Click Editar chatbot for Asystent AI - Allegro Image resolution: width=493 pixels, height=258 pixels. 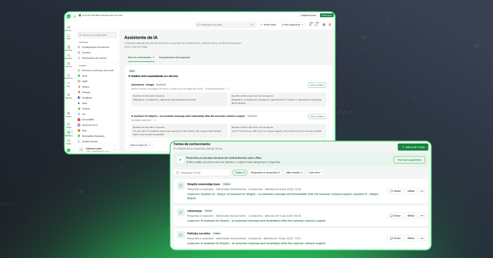pos(317,85)
